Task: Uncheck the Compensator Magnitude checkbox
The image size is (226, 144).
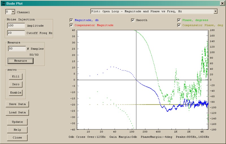Action: tap(71, 25)
